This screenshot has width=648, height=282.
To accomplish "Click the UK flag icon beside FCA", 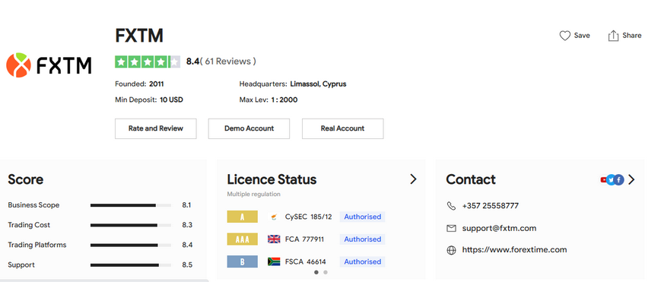I will 274,239.
